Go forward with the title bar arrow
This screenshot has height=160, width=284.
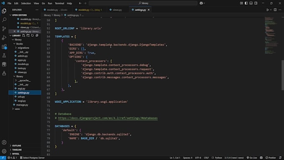click(85, 3)
